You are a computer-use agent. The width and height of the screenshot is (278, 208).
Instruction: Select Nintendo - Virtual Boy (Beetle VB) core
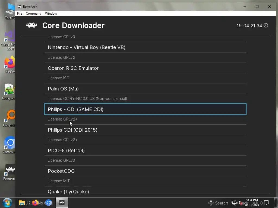coord(146,47)
